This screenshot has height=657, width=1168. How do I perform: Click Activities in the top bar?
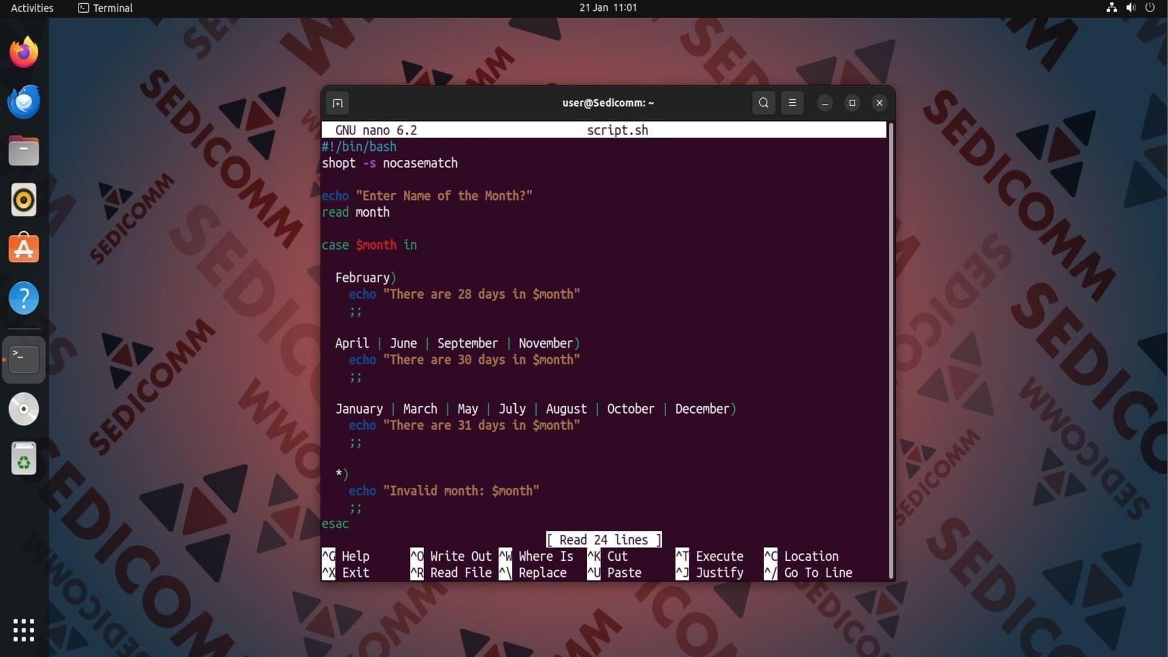[x=32, y=8]
